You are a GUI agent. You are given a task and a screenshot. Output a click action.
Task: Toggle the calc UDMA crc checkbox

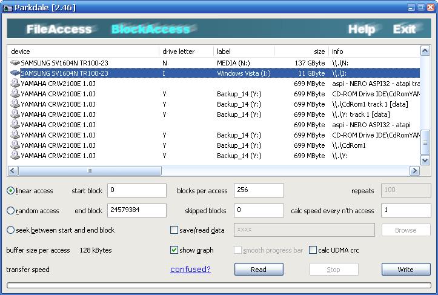[x=313, y=250]
